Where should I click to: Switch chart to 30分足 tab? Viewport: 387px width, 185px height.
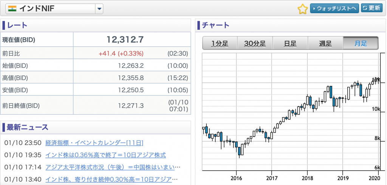[x=255, y=43]
